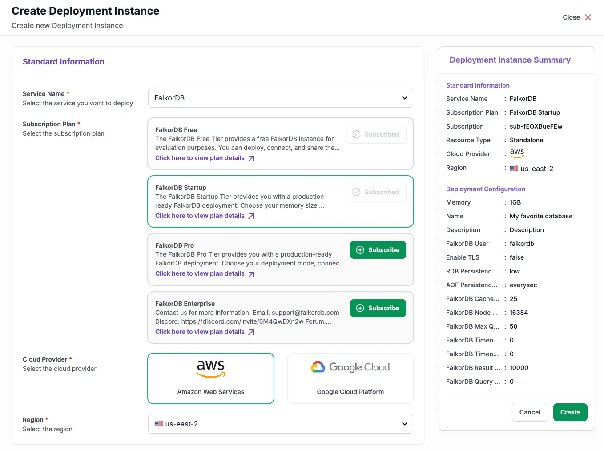Select the FalkorDB Startup plan card
The width and height of the screenshot is (604, 450).
click(281, 201)
